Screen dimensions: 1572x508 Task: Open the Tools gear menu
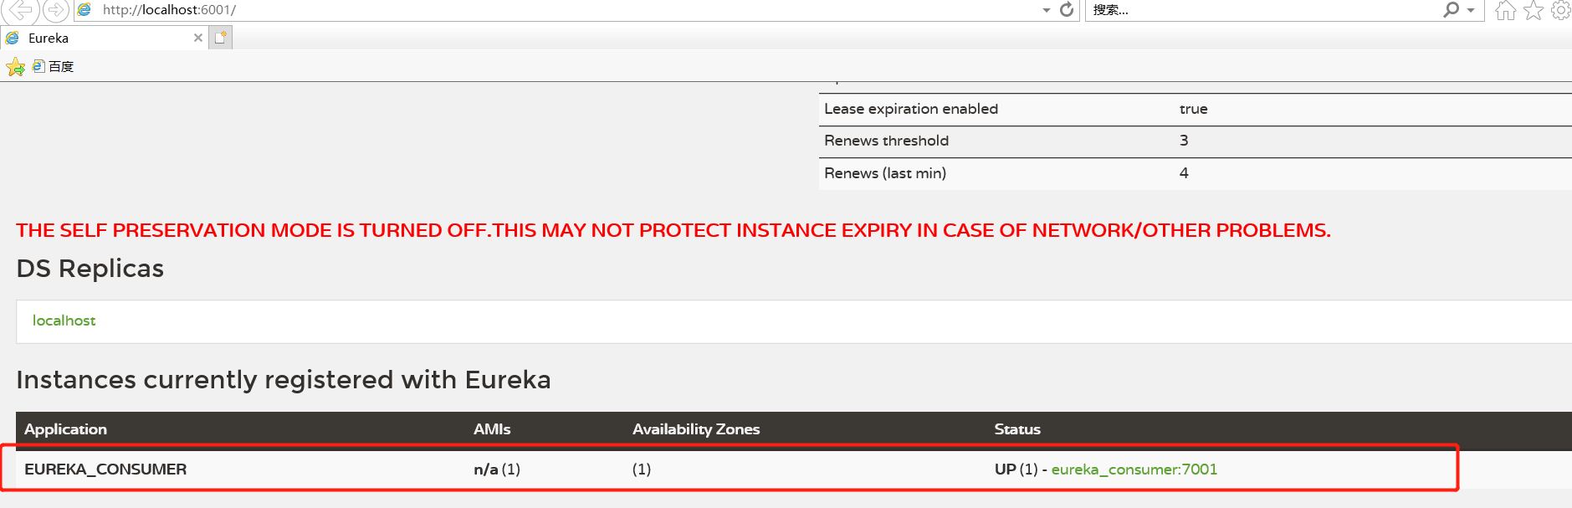[1560, 11]
